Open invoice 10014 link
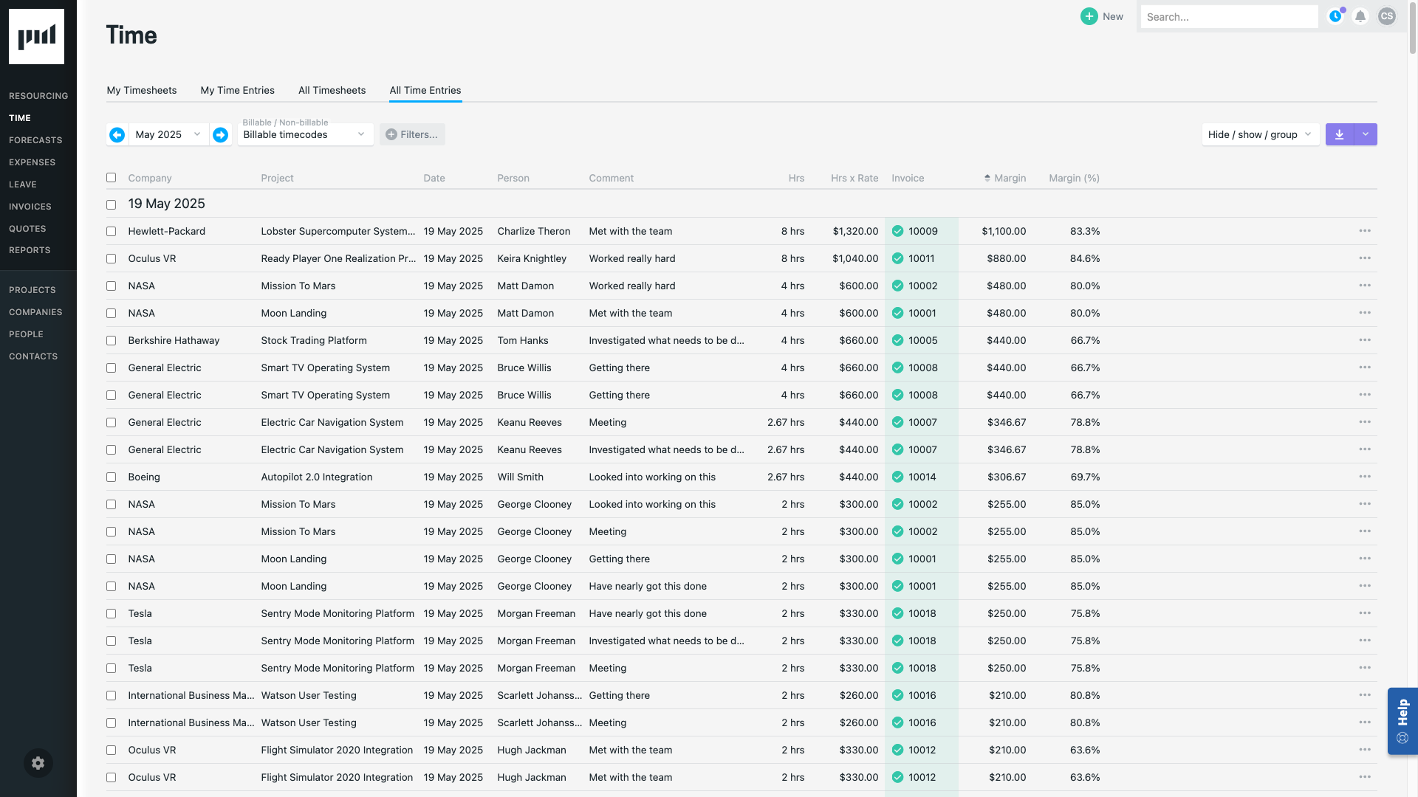1418x797 pixels. click(x=922, y=477)
